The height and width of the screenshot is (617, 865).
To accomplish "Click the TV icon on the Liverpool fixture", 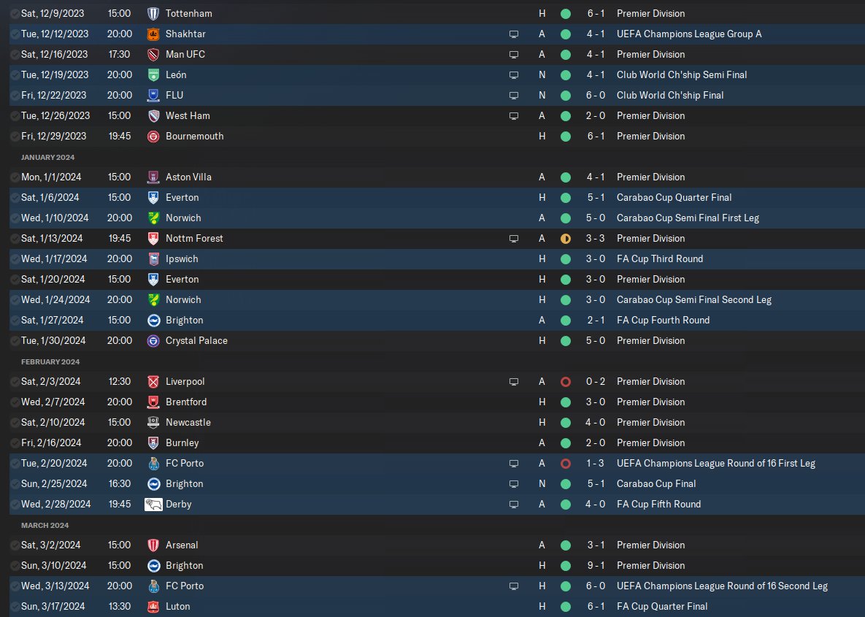I will coord(514,381).
